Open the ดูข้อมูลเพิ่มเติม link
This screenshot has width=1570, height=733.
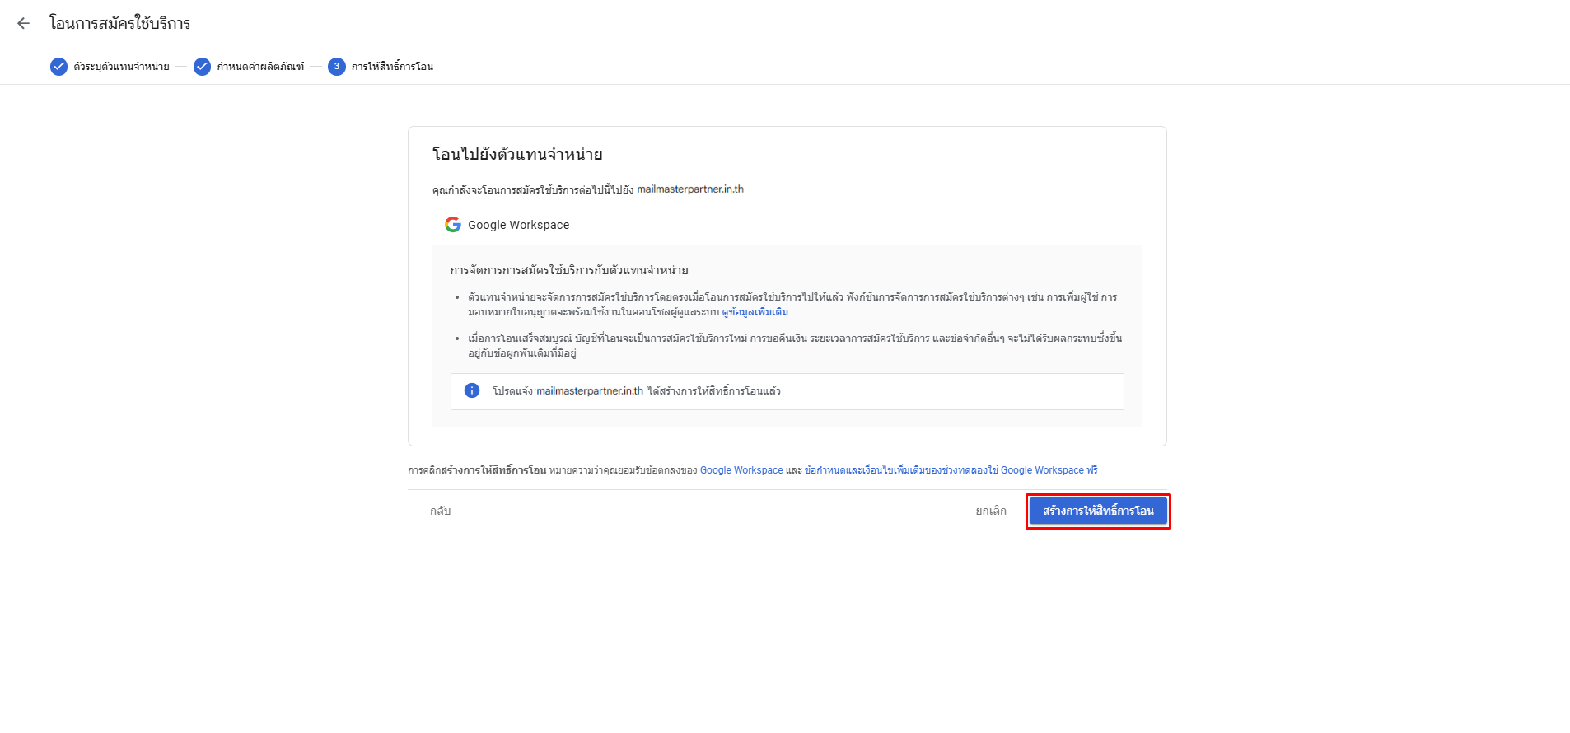coord(755,312)
